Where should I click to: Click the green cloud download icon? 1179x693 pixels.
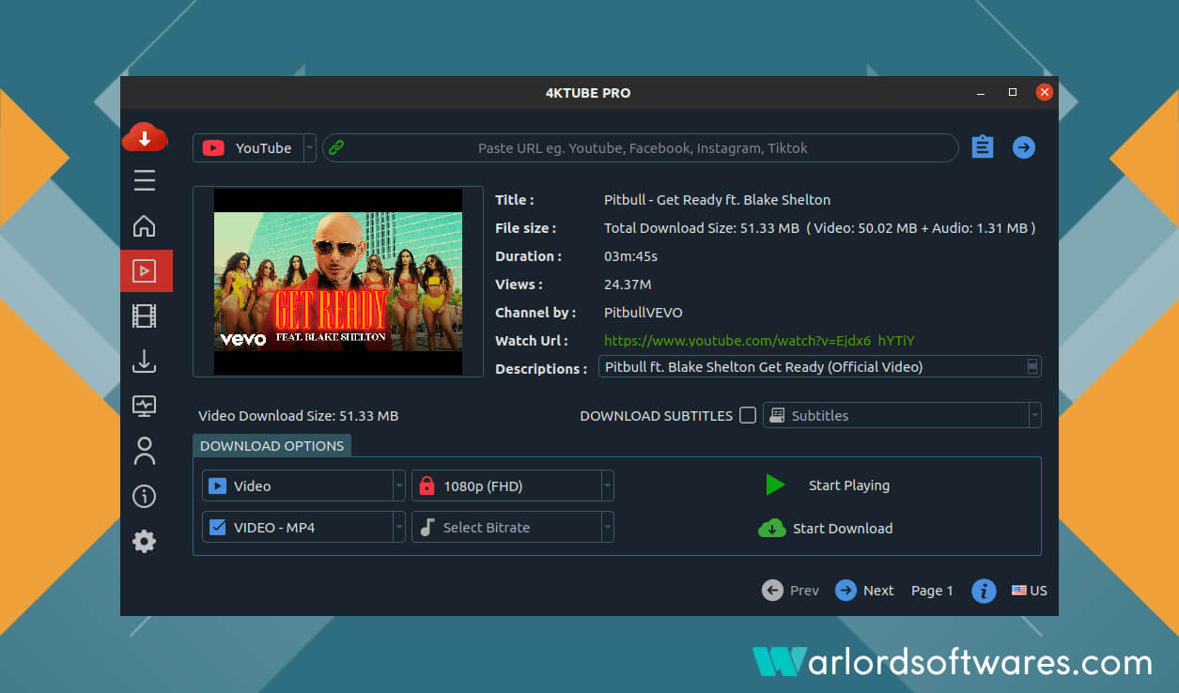tap(772, 528)
